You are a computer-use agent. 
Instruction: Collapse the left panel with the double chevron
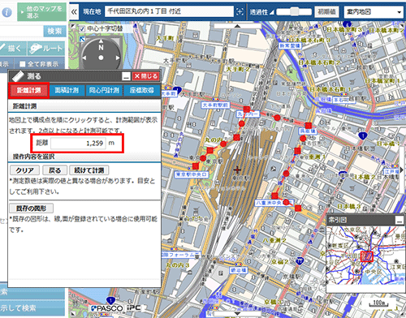(x=74, y=11)
